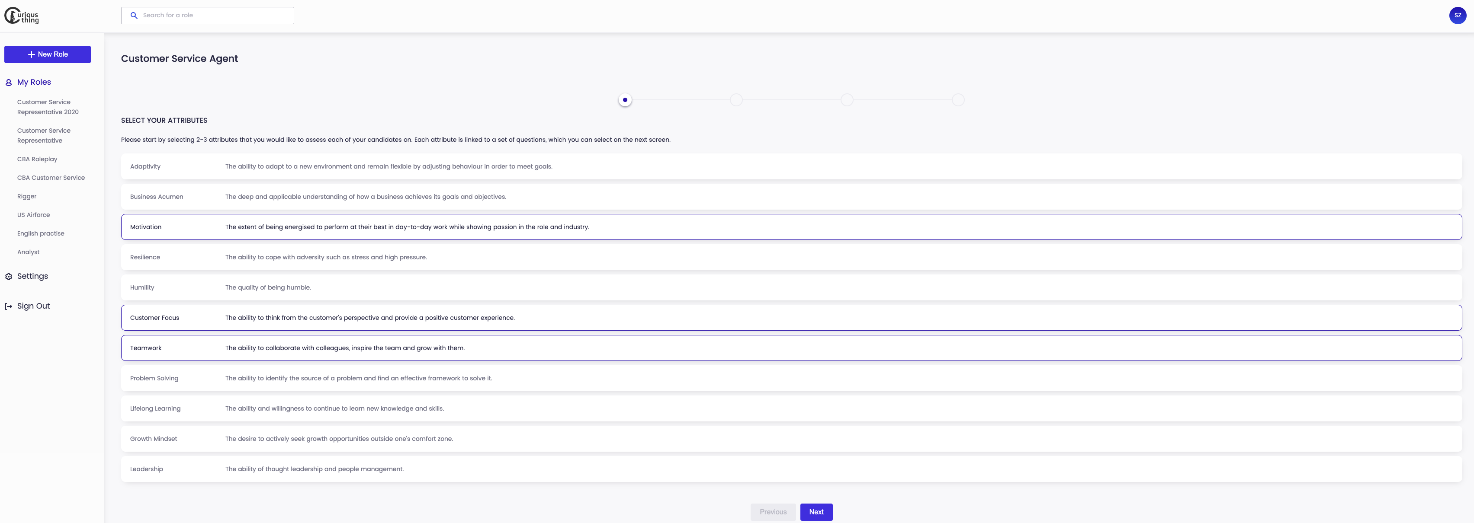This screenshot has width=1474, height=523.
Task: Click the plus icon on New Role
Action: click(x=32, y=54)
